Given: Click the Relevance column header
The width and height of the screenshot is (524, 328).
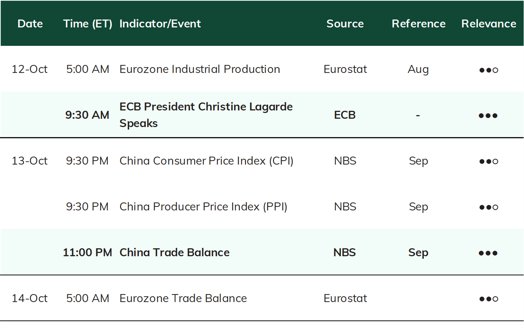Looking at the screenshot, I should [x=489, y=24].
